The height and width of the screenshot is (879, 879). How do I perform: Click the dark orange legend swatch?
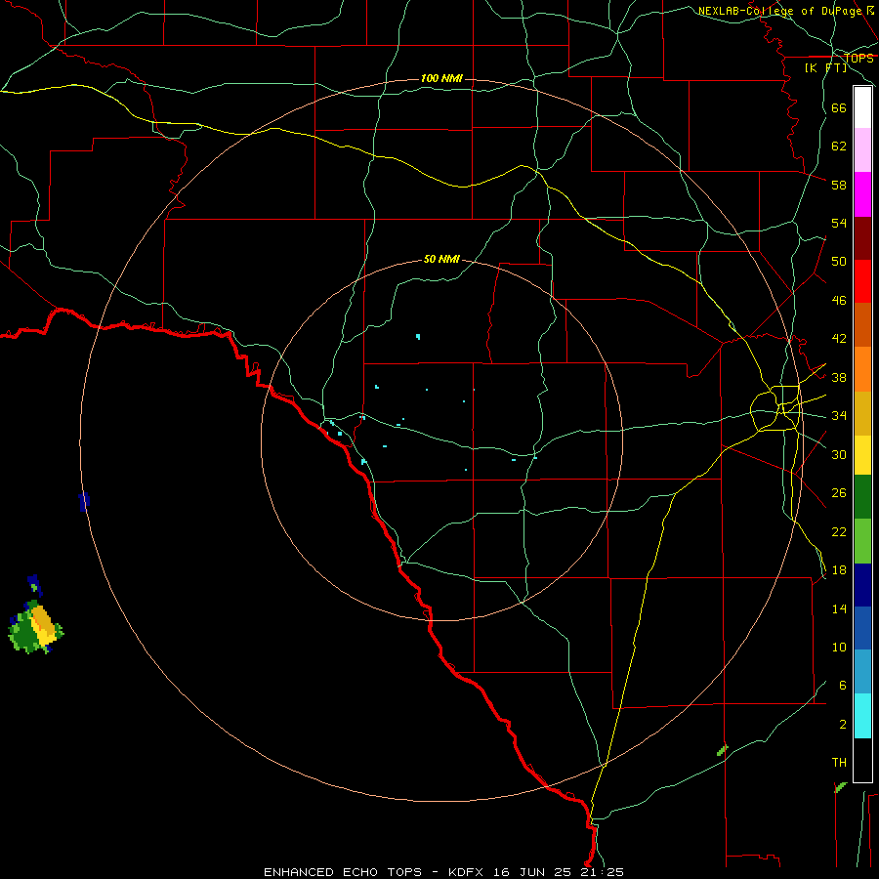coord(862,325)
